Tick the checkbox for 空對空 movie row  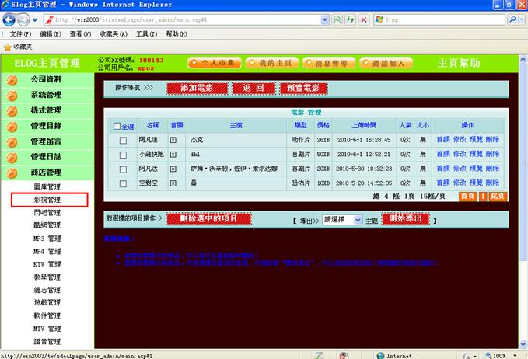tap(123, 183)
